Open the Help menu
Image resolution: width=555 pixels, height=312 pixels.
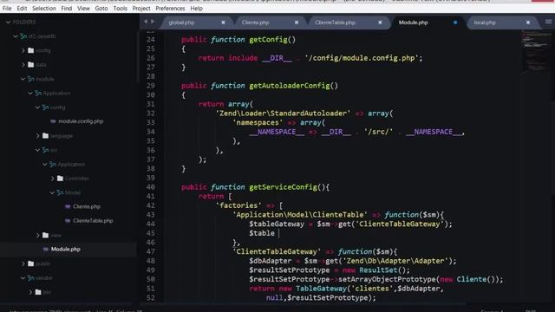point(197,8)
